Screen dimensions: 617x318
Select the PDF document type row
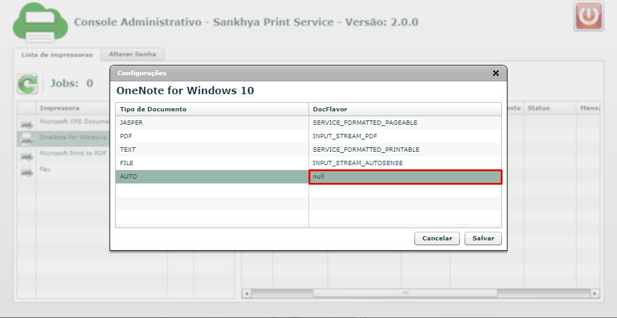(x=308, y=136)
